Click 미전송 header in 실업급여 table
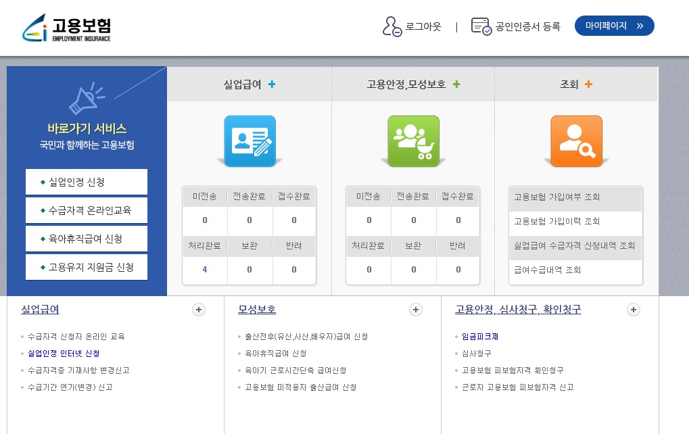689x434 pixels. tap(205, 196)
